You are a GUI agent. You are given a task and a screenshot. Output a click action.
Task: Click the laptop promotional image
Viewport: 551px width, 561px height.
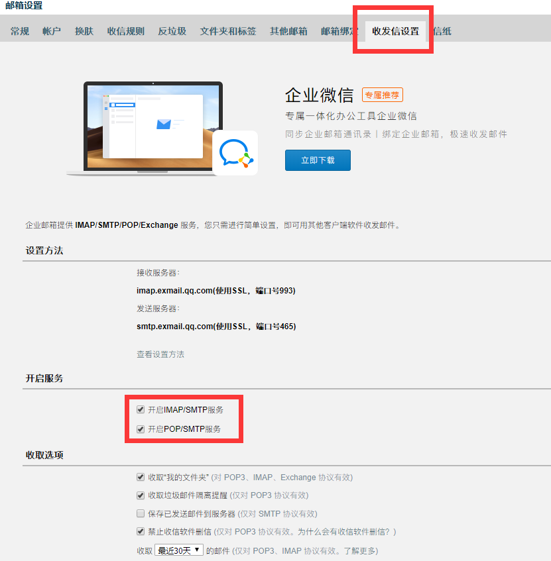[x=153, y=128]
